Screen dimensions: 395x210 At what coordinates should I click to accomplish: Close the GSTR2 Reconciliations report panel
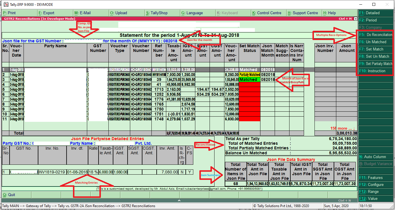(x=355, y=19)
